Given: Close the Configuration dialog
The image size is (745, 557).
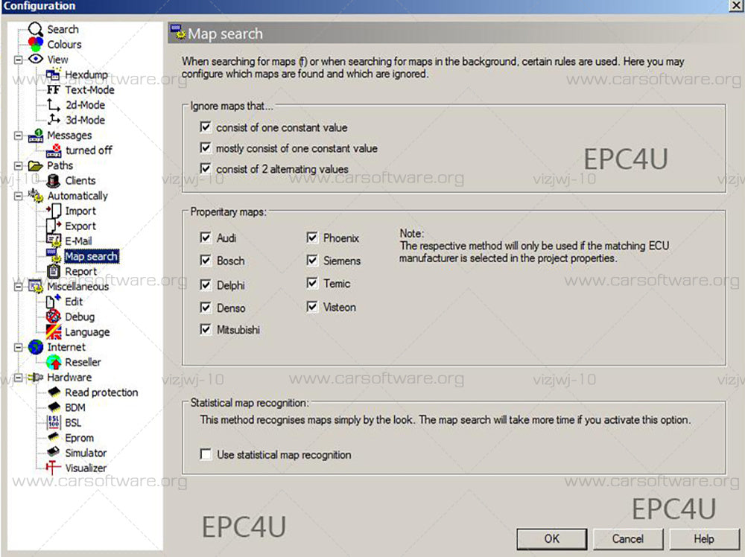Looking at the screenshot, I should pos(735,5).
